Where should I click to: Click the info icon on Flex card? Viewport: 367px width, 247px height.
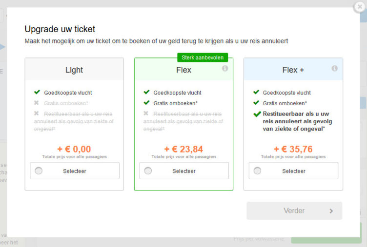click(x=225, y=69)
